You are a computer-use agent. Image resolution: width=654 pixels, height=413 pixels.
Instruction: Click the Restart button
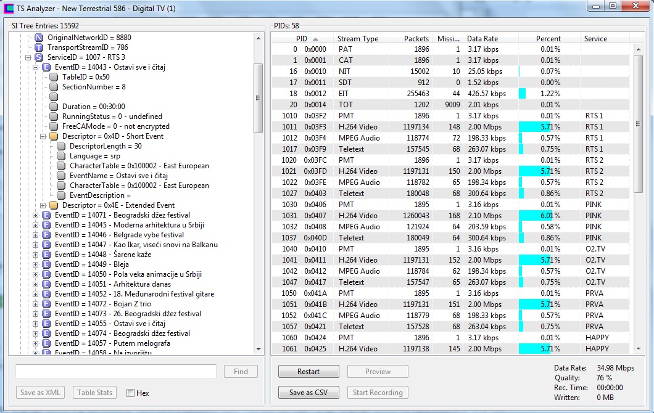click(308, 372)
